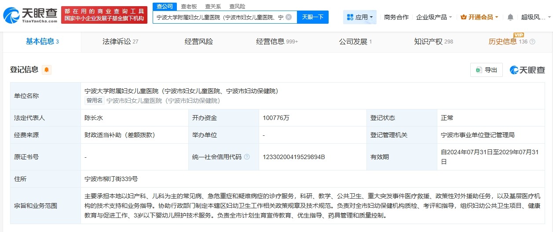This screenshot has width=553, height=232.
Task: Click the credit code 12330200419529894B
Action: [x=294, y=156]
